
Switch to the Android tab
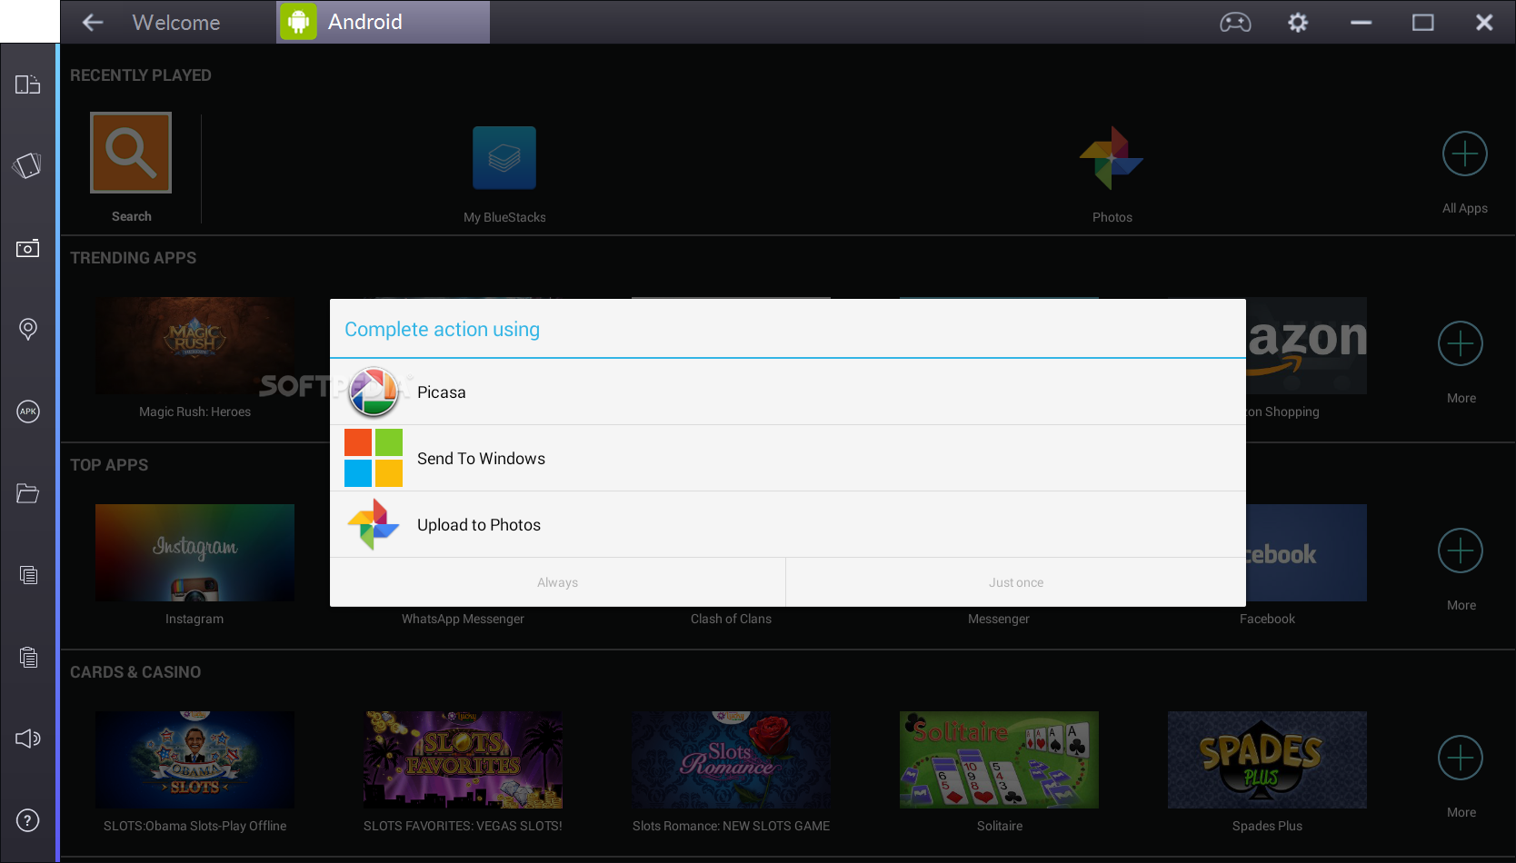pyautogui.click(x=383, y=22)
